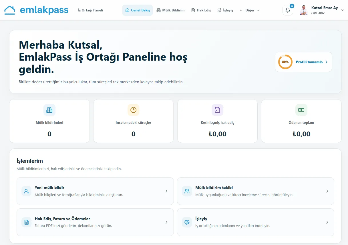Click the document-check icon above Kesinleşmiş hak ediş
348x245 pixels.
(x=217, y=110)
